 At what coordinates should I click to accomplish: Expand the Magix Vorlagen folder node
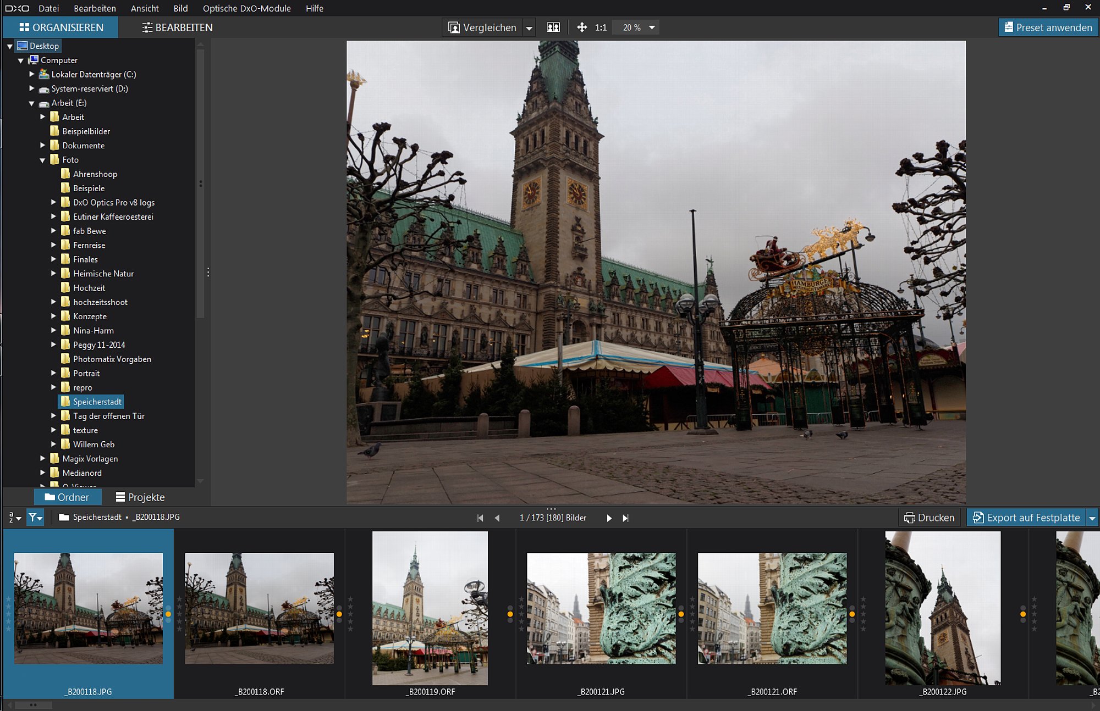tap(43, 458)
